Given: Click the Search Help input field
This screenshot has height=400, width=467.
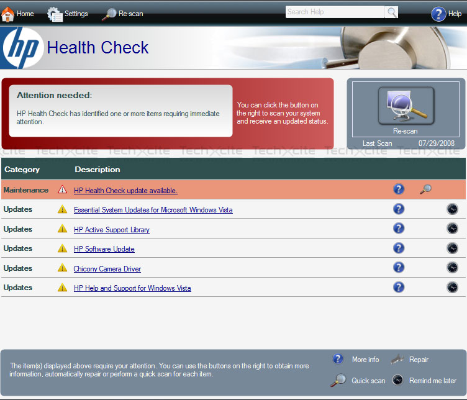Looking at the screenshot, I should [x=335, y=12].
